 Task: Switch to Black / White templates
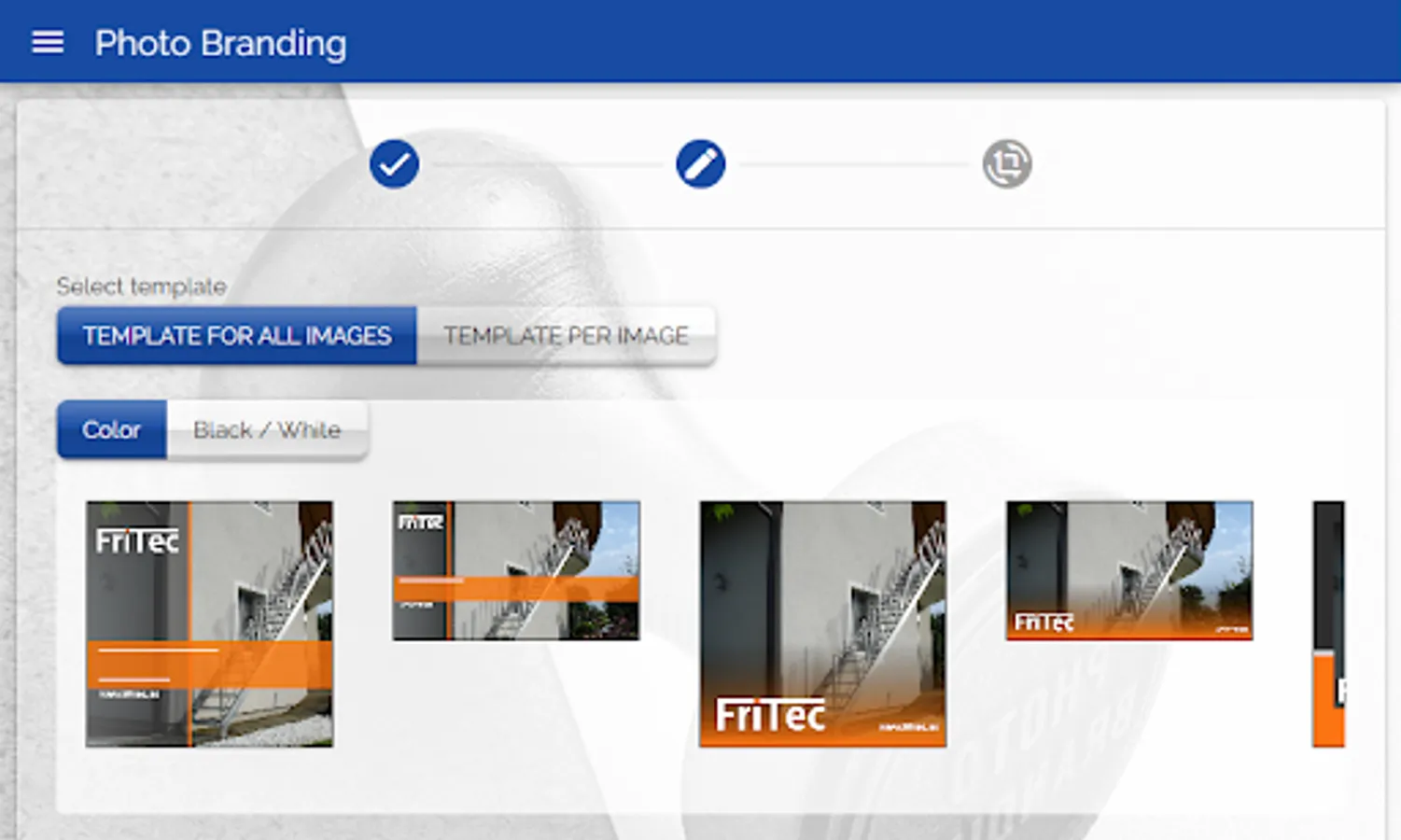click(x=267, y=430)
